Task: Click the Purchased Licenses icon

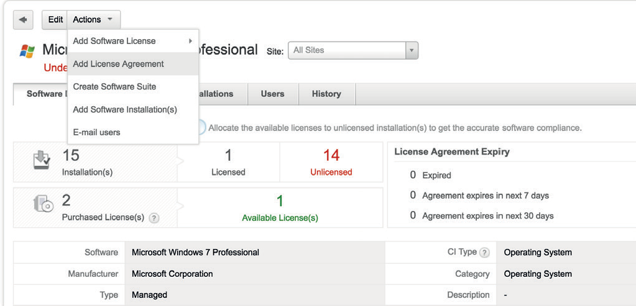Action: pyautogui.click(x=43, y=204)
